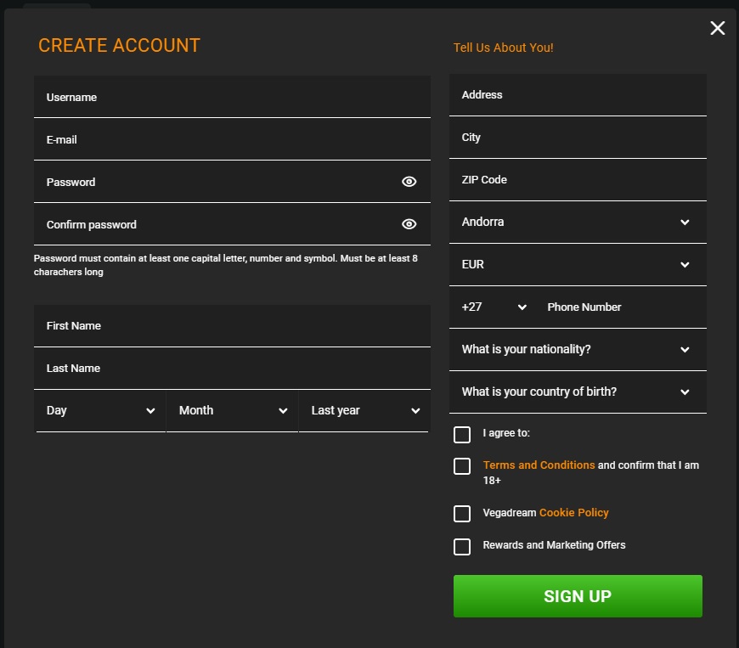Expand the EUR currency selector

click(578, 264)
